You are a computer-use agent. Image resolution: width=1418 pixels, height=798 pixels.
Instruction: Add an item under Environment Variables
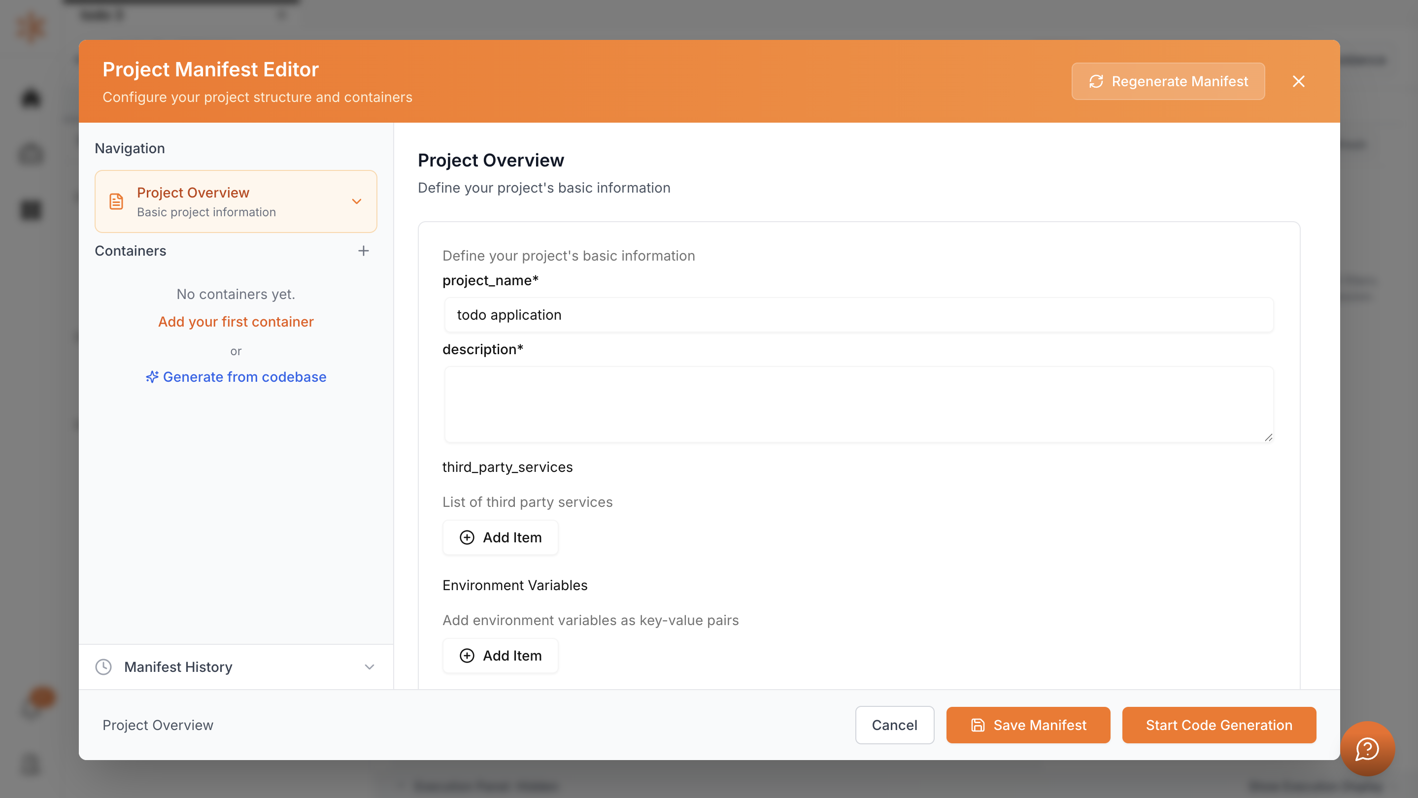501,656
